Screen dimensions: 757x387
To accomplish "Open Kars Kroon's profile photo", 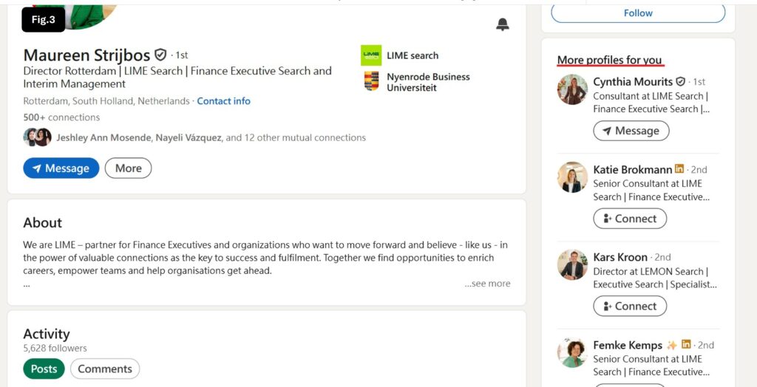I will click(x=572, y=264).
